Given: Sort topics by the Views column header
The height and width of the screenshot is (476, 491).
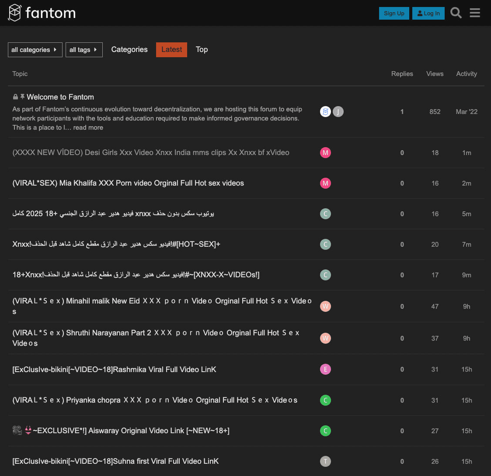Looking at the screenshot, I should click(435, 74).
